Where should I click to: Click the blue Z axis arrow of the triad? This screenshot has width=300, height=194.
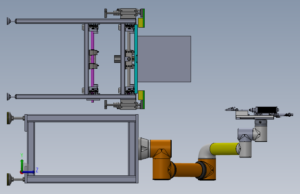pyautogui.click(x=29, y=172)
